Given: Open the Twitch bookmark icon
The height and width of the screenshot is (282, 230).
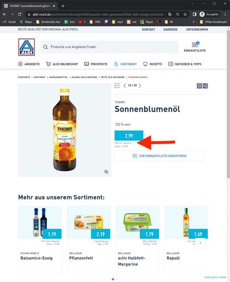Looking at the screenshot, I should (106, 22).
